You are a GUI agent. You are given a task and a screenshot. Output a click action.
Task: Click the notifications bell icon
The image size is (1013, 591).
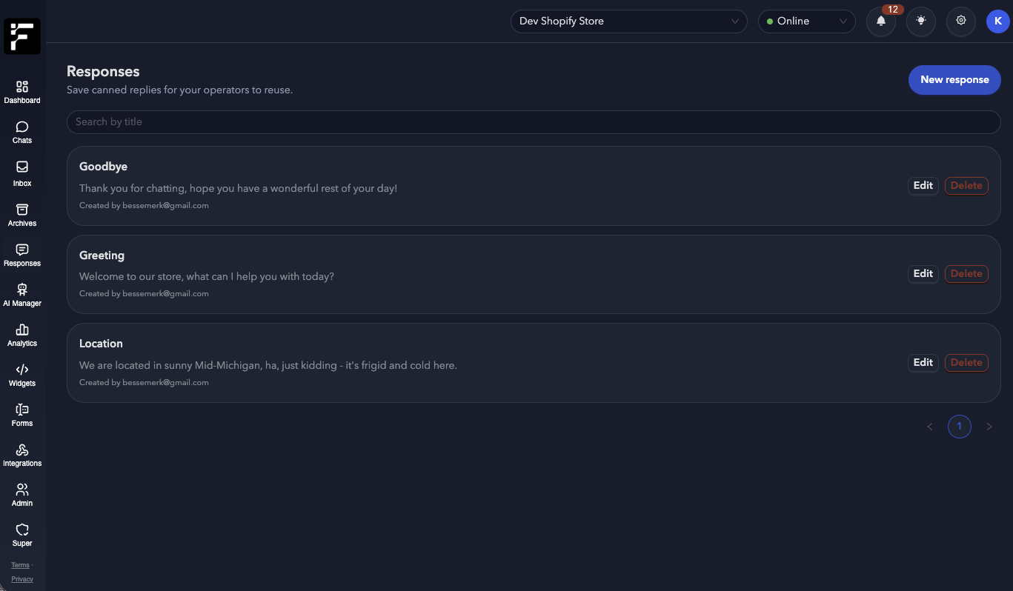click(x=881, y=21)
